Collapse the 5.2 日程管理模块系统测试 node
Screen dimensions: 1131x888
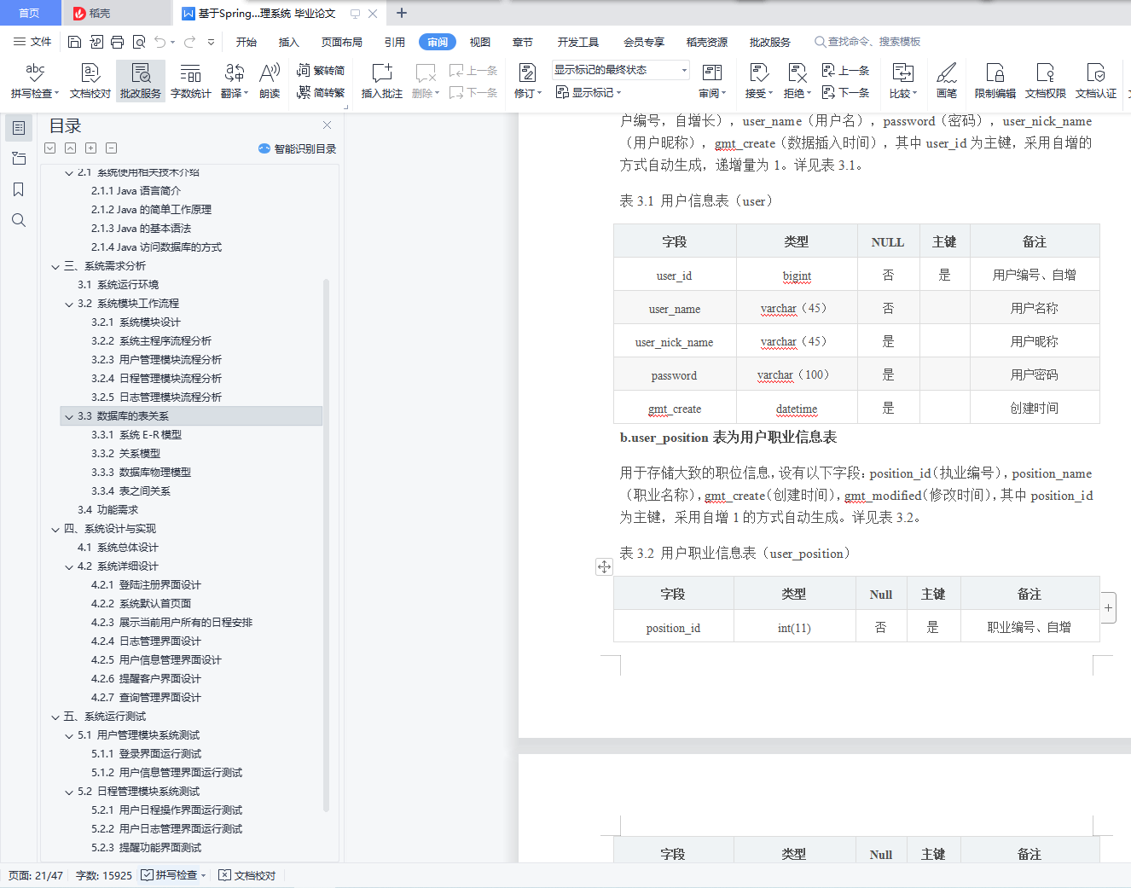click(69, 792)
